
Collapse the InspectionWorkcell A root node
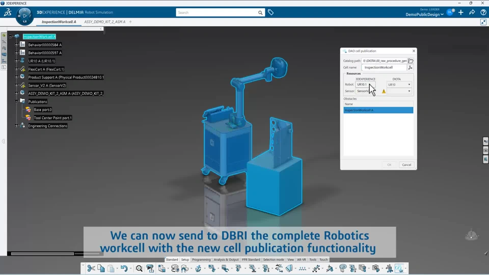[x=11, y=37]
